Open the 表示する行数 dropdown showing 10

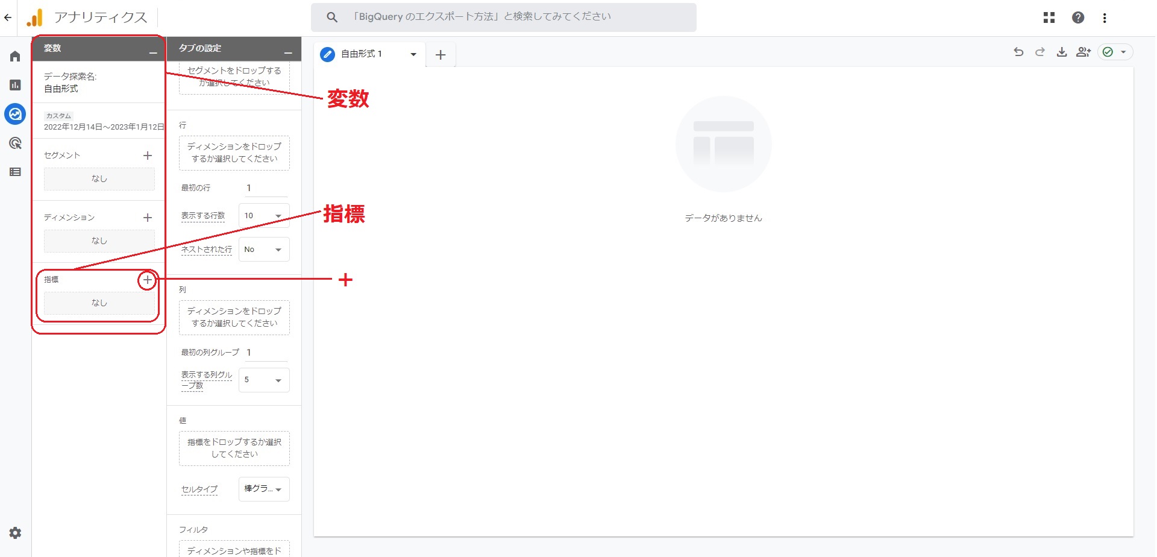click(x=264, y=216)
